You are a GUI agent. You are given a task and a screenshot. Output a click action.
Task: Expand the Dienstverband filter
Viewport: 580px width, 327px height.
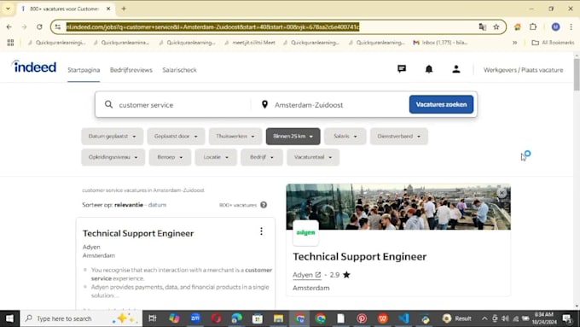click(x=399, y=137)
